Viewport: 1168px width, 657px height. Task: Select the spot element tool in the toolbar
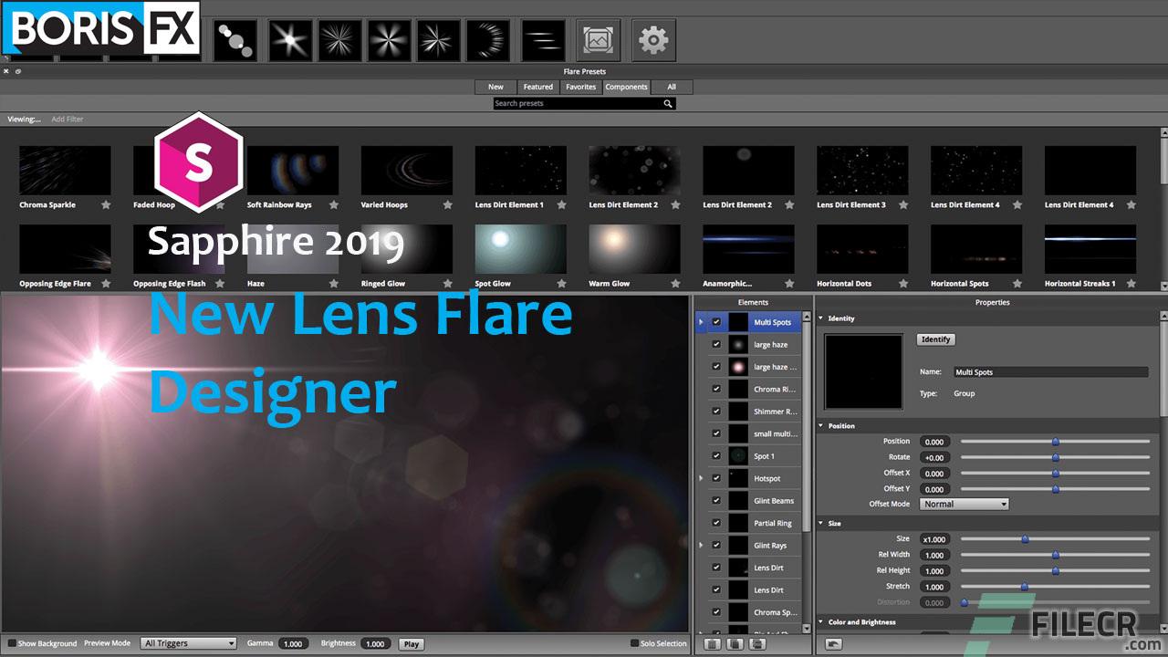pyautogui.click(x=235, y=39)
